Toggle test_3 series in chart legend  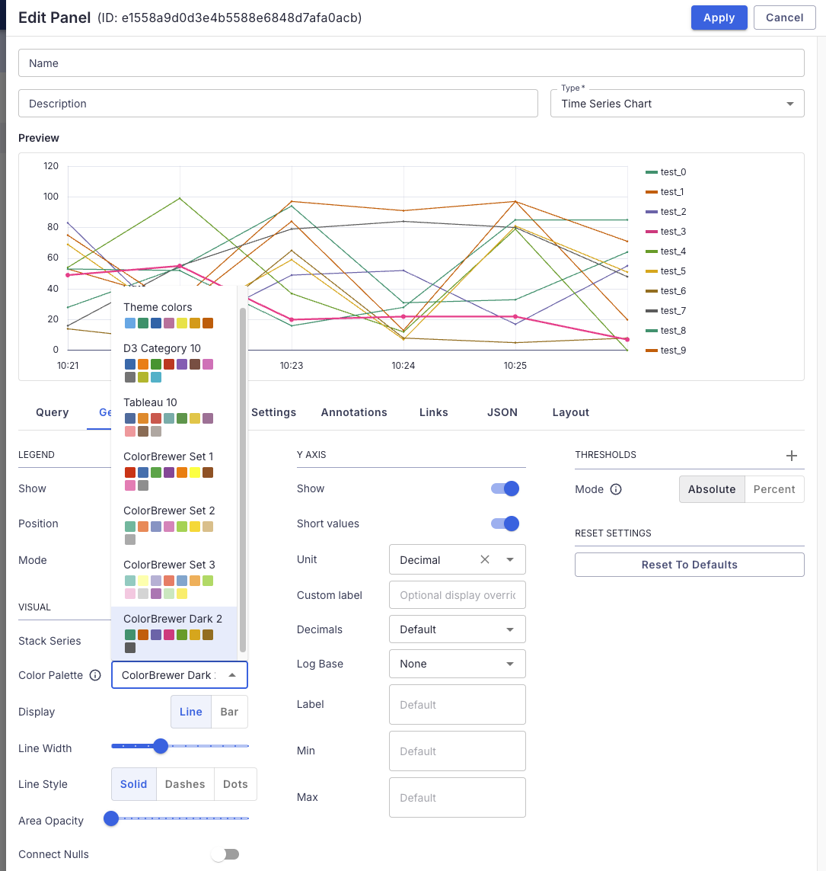pos(666,232)
